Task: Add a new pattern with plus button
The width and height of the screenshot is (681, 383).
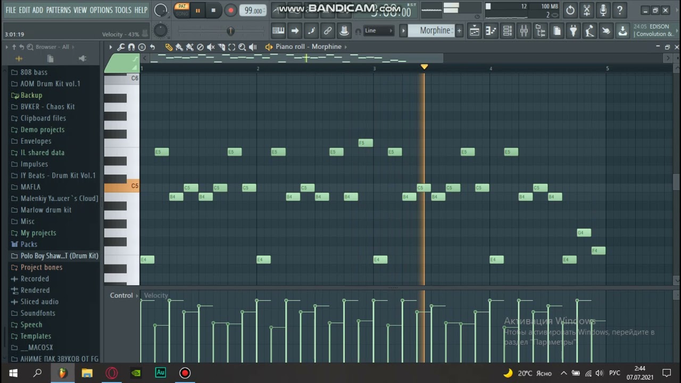Action: click(x=459, y=31)
